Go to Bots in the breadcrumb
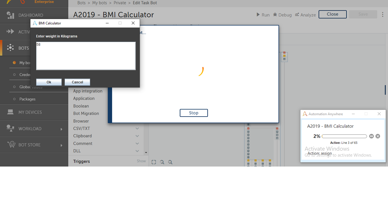 pos(82,3)
